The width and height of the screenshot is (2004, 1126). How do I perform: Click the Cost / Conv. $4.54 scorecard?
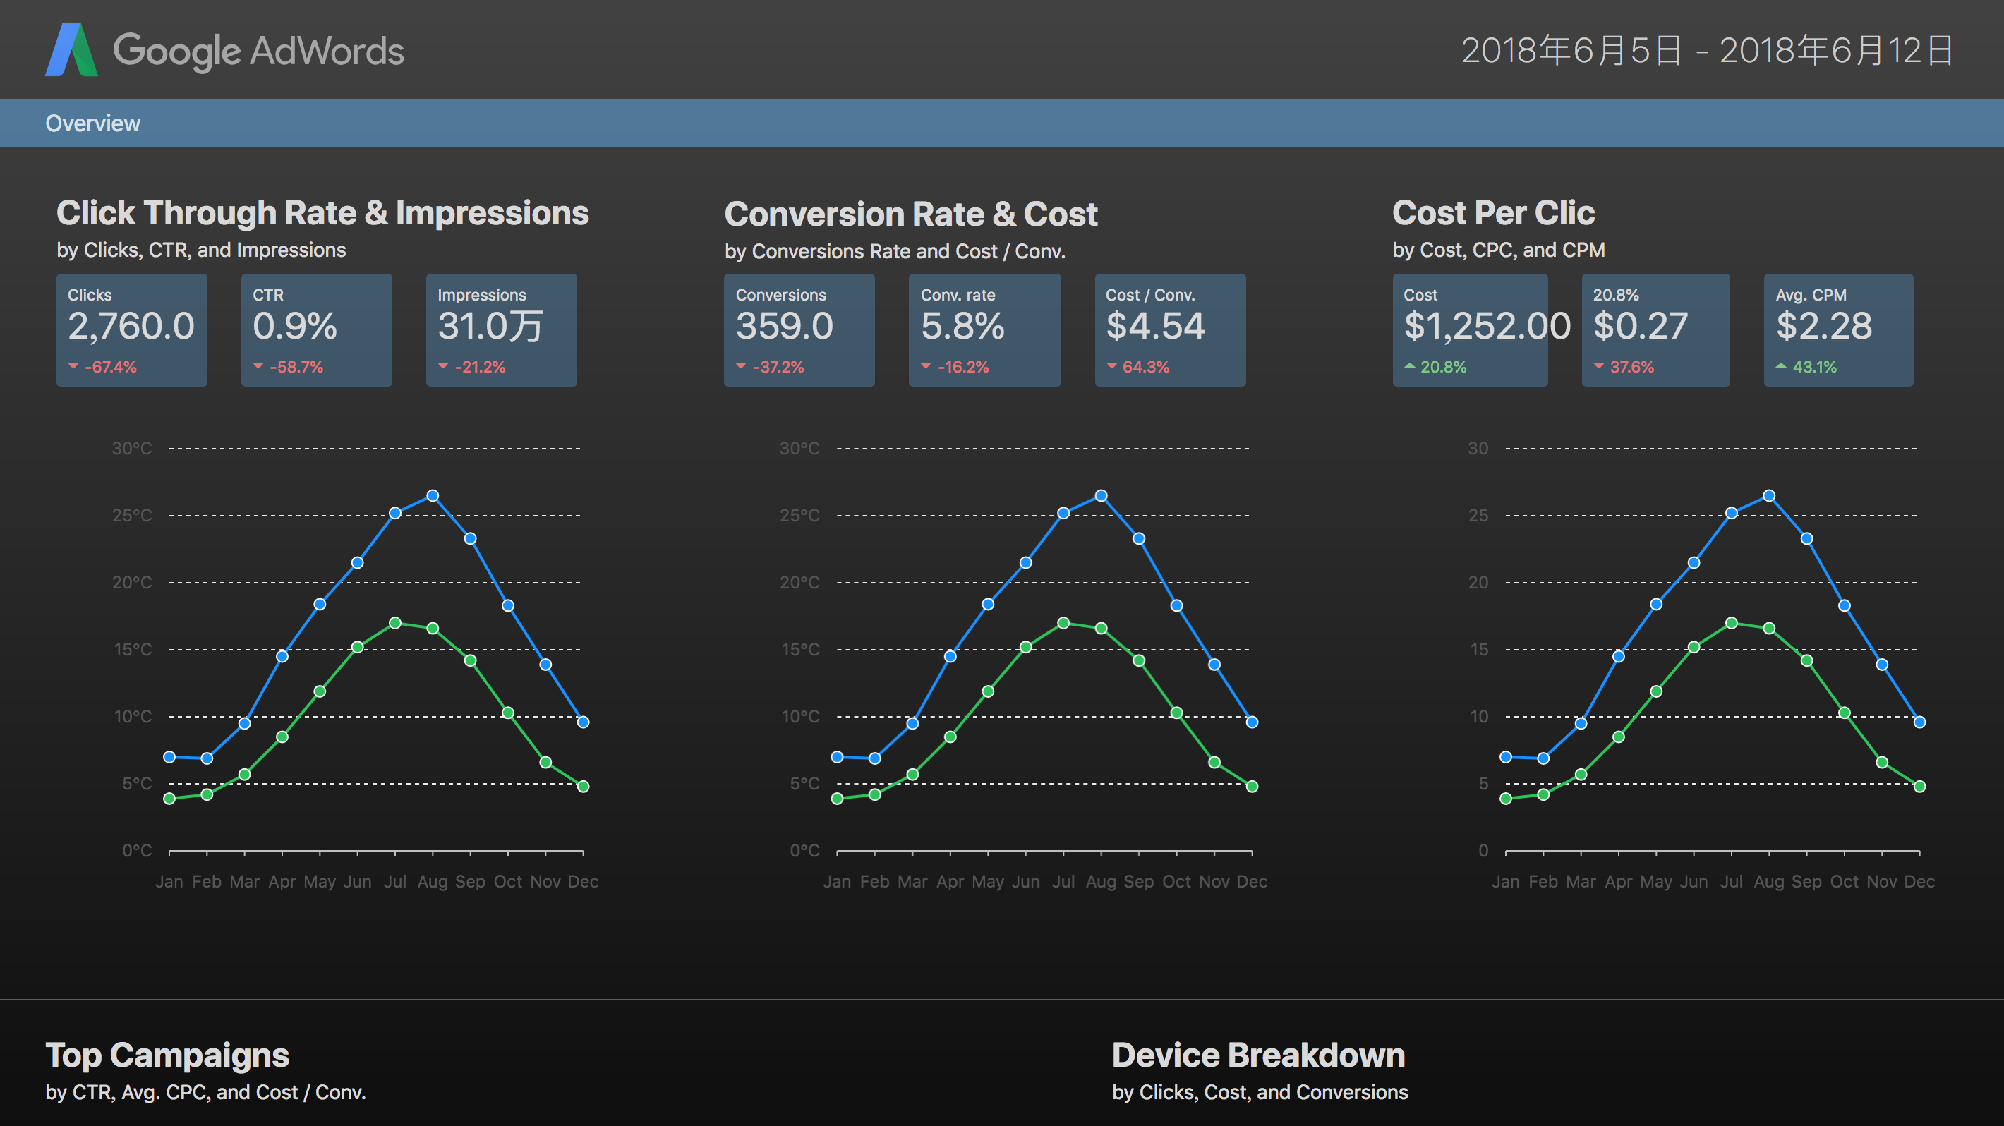click(1170, 329)
